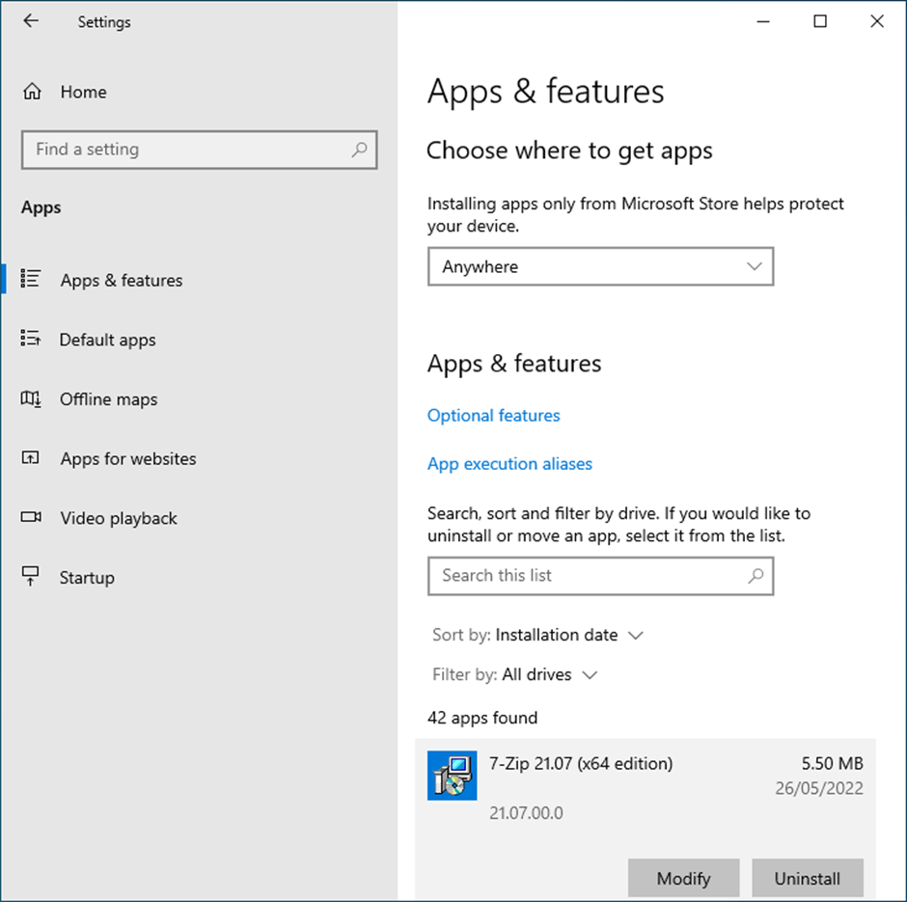Click the 7-Zip installer app icon

(452, 776)
